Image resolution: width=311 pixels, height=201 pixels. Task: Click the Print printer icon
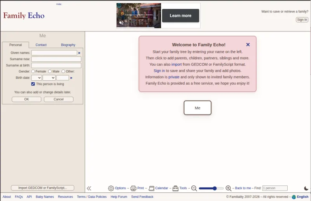pos(133,188)
